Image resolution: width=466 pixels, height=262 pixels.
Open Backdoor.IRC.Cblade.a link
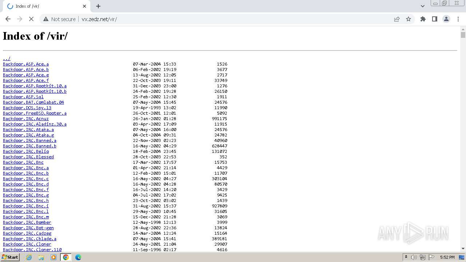pos(29,239)
